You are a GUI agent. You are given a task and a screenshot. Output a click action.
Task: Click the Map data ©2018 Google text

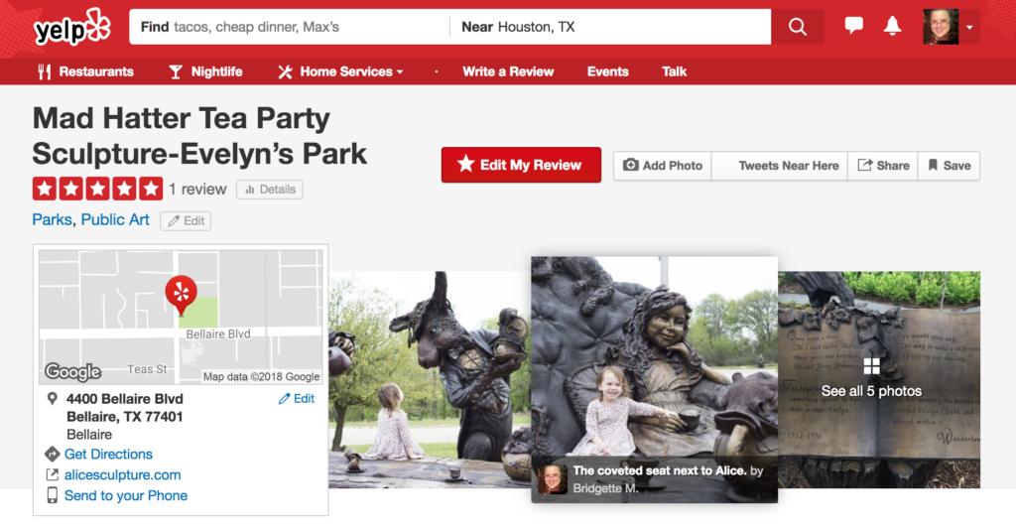point(261,376)
